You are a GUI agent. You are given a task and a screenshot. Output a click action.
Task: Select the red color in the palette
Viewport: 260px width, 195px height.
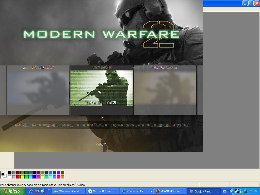point(18,177)
